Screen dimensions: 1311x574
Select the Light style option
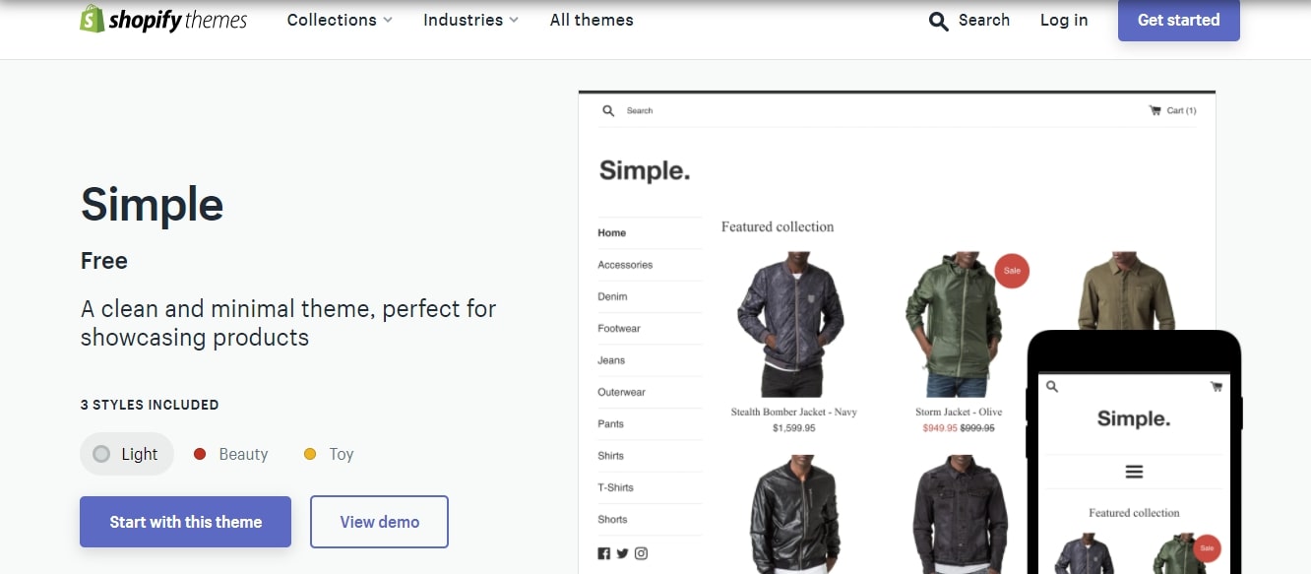pyautogui.click(x=127, y=454)
